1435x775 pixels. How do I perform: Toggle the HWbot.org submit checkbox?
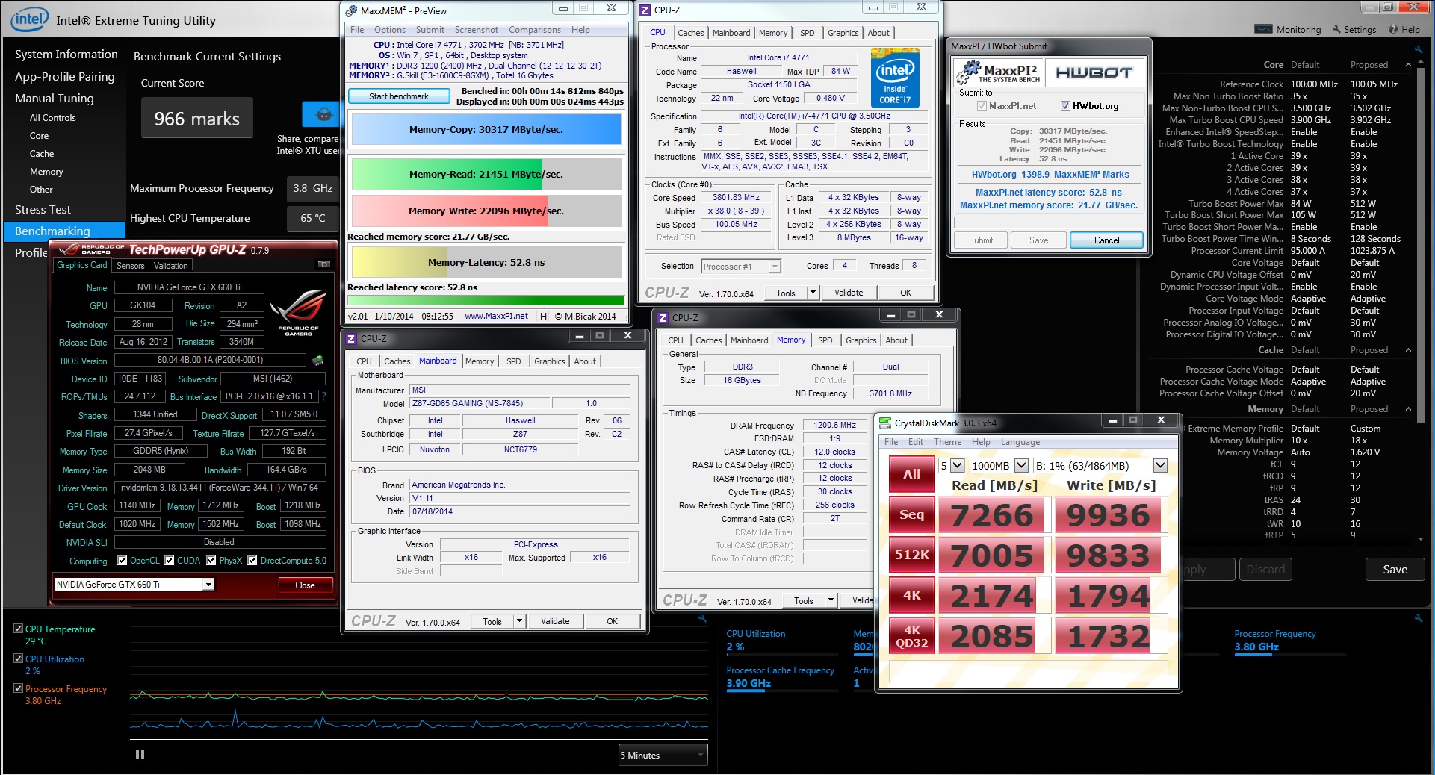pos(1066,106)
